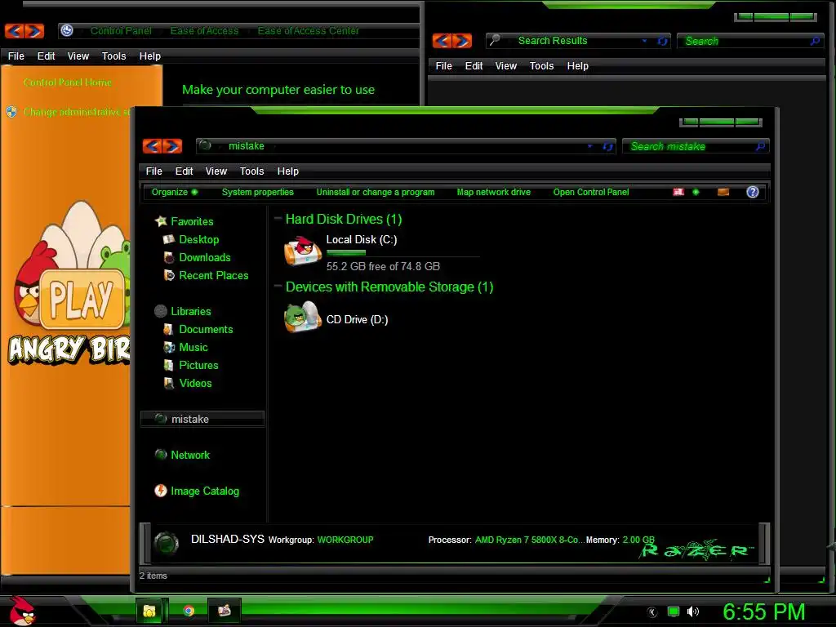Go forward in the Control Panel window
The image size is (836, 627).
[34, 31]
